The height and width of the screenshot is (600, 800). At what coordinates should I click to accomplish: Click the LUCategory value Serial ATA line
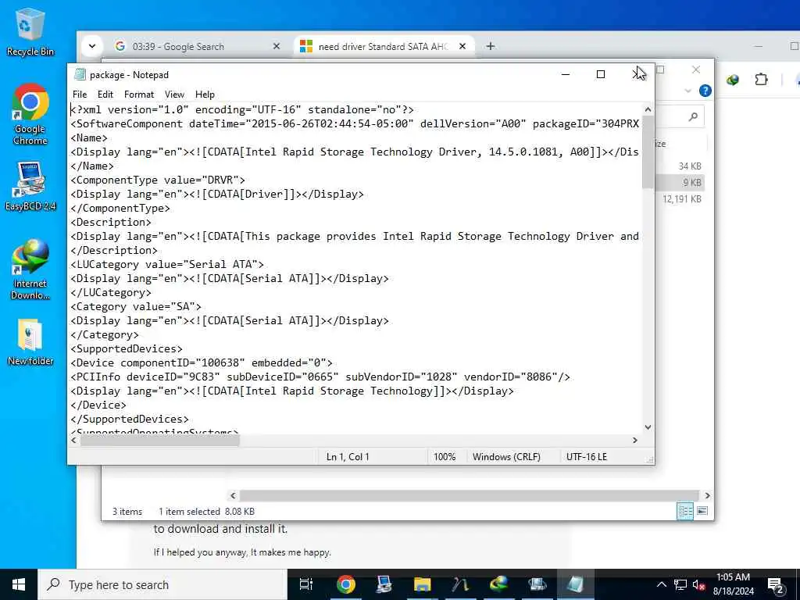(167, 264)
